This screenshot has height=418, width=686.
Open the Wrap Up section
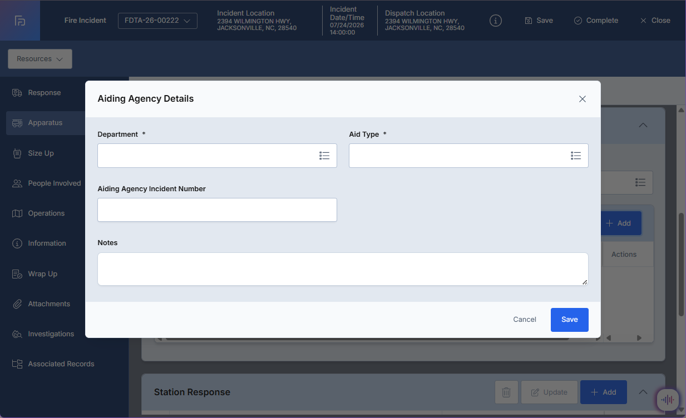(x=43, y=274)
